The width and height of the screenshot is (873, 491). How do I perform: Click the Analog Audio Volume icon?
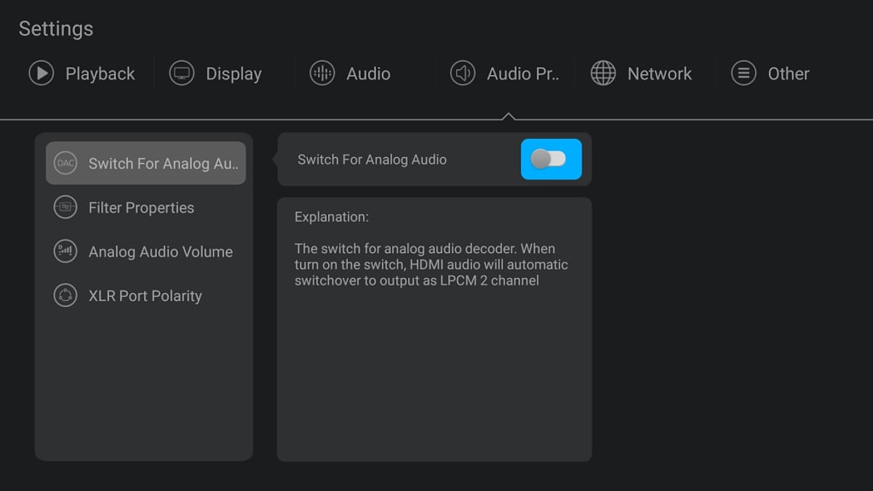click(x=65, y=252)
